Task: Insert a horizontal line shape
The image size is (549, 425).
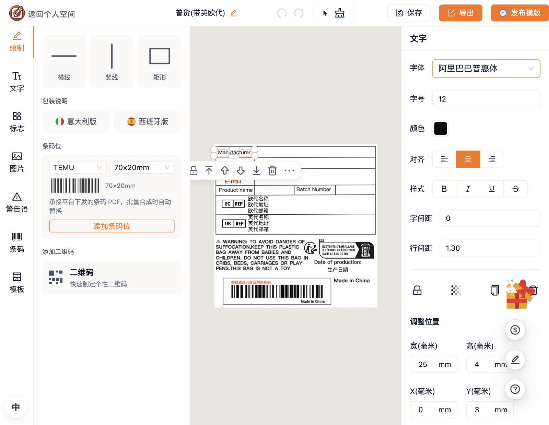Action: tap(64, 61)
